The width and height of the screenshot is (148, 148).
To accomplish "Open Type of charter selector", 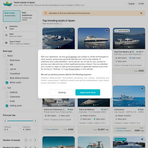I will click(20, 43).
